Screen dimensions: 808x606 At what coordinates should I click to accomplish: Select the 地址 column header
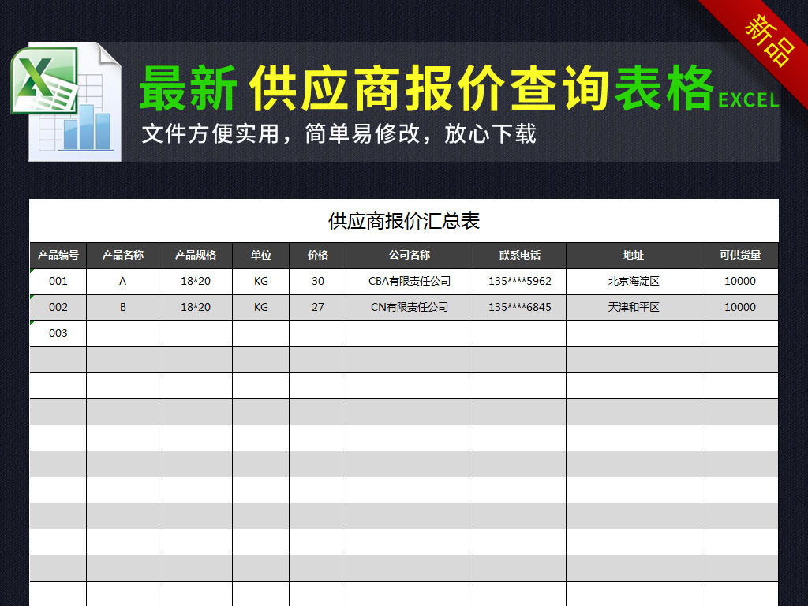pos(634,255)
